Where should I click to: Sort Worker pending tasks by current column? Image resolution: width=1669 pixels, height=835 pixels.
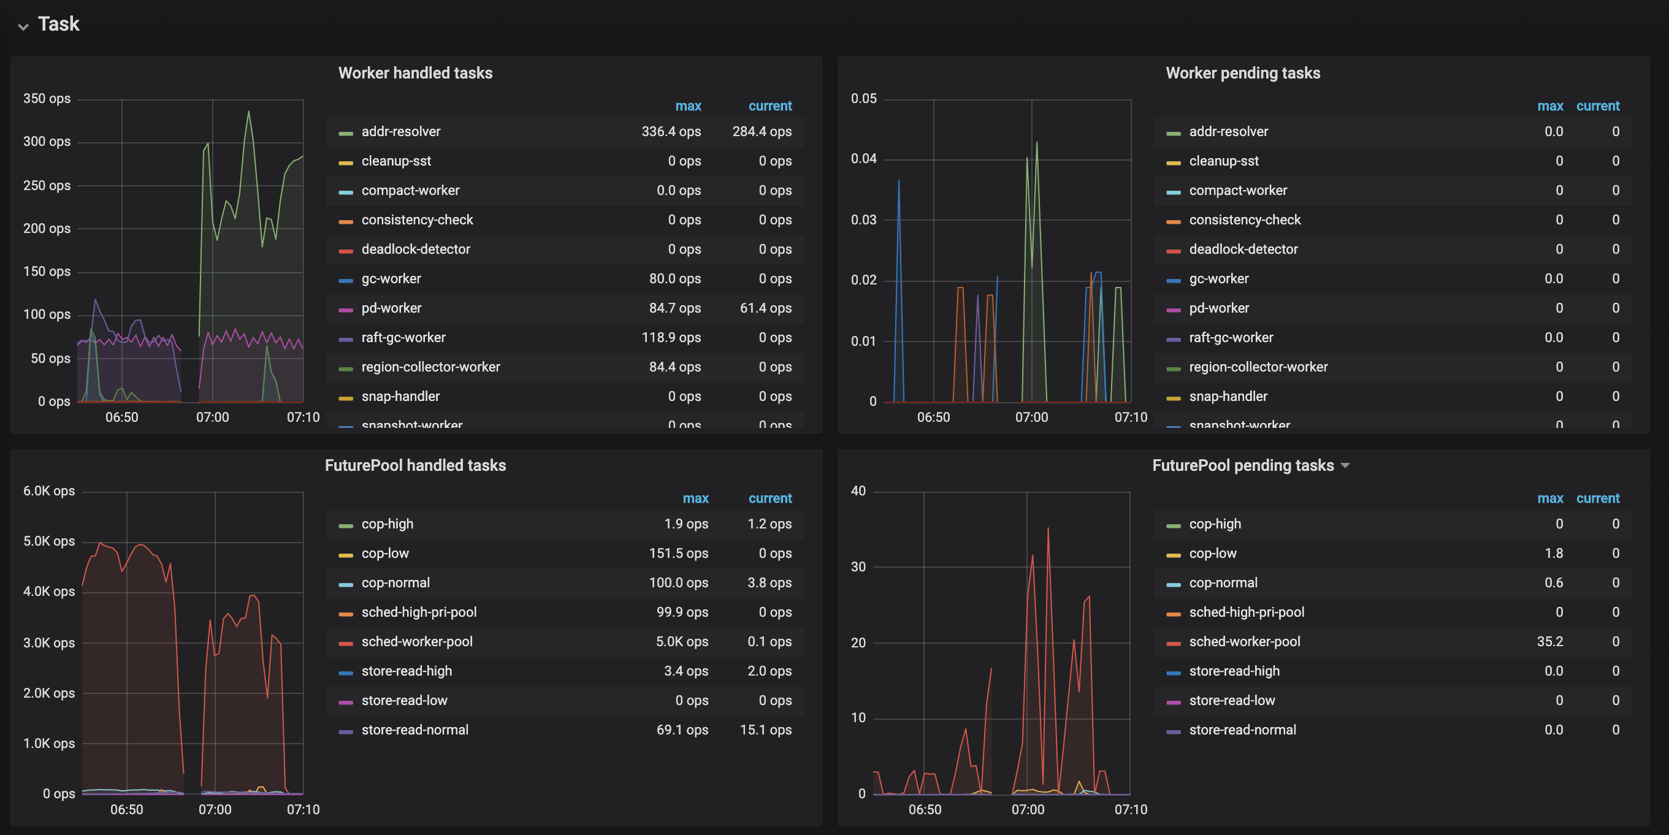tap(1597, 105)
